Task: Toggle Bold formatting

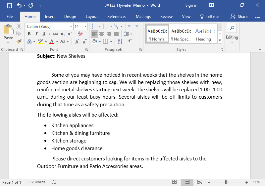Action: coord(29,34)
